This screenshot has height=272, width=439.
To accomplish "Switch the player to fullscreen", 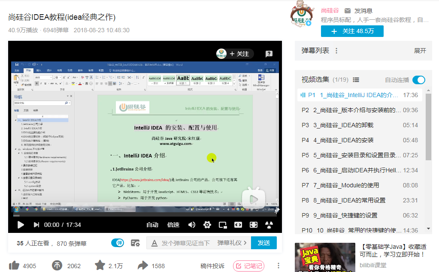I will click(x=253, y=224).
